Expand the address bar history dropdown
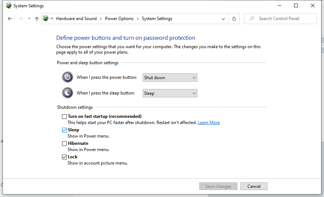Screen dimensions: 324x197 click(223, 19)
